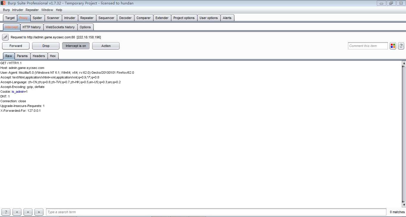Open the Help menu

59,10
